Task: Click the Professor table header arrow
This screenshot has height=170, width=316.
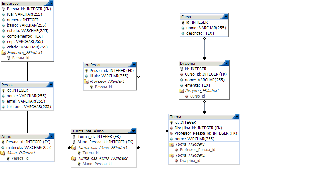Action: coord(134,65)
